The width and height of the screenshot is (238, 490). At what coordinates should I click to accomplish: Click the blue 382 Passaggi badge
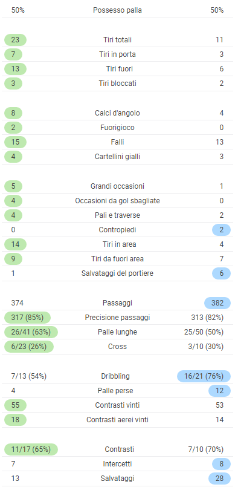(217, 303)
